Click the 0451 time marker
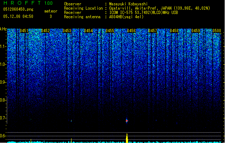 pyautogui.click(x=24, y=31)
